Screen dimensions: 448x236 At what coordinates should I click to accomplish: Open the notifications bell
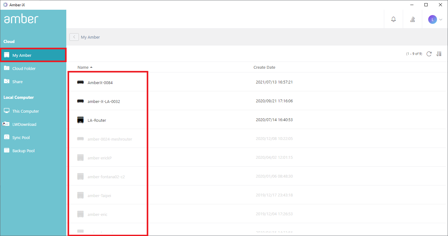point(393,19)
